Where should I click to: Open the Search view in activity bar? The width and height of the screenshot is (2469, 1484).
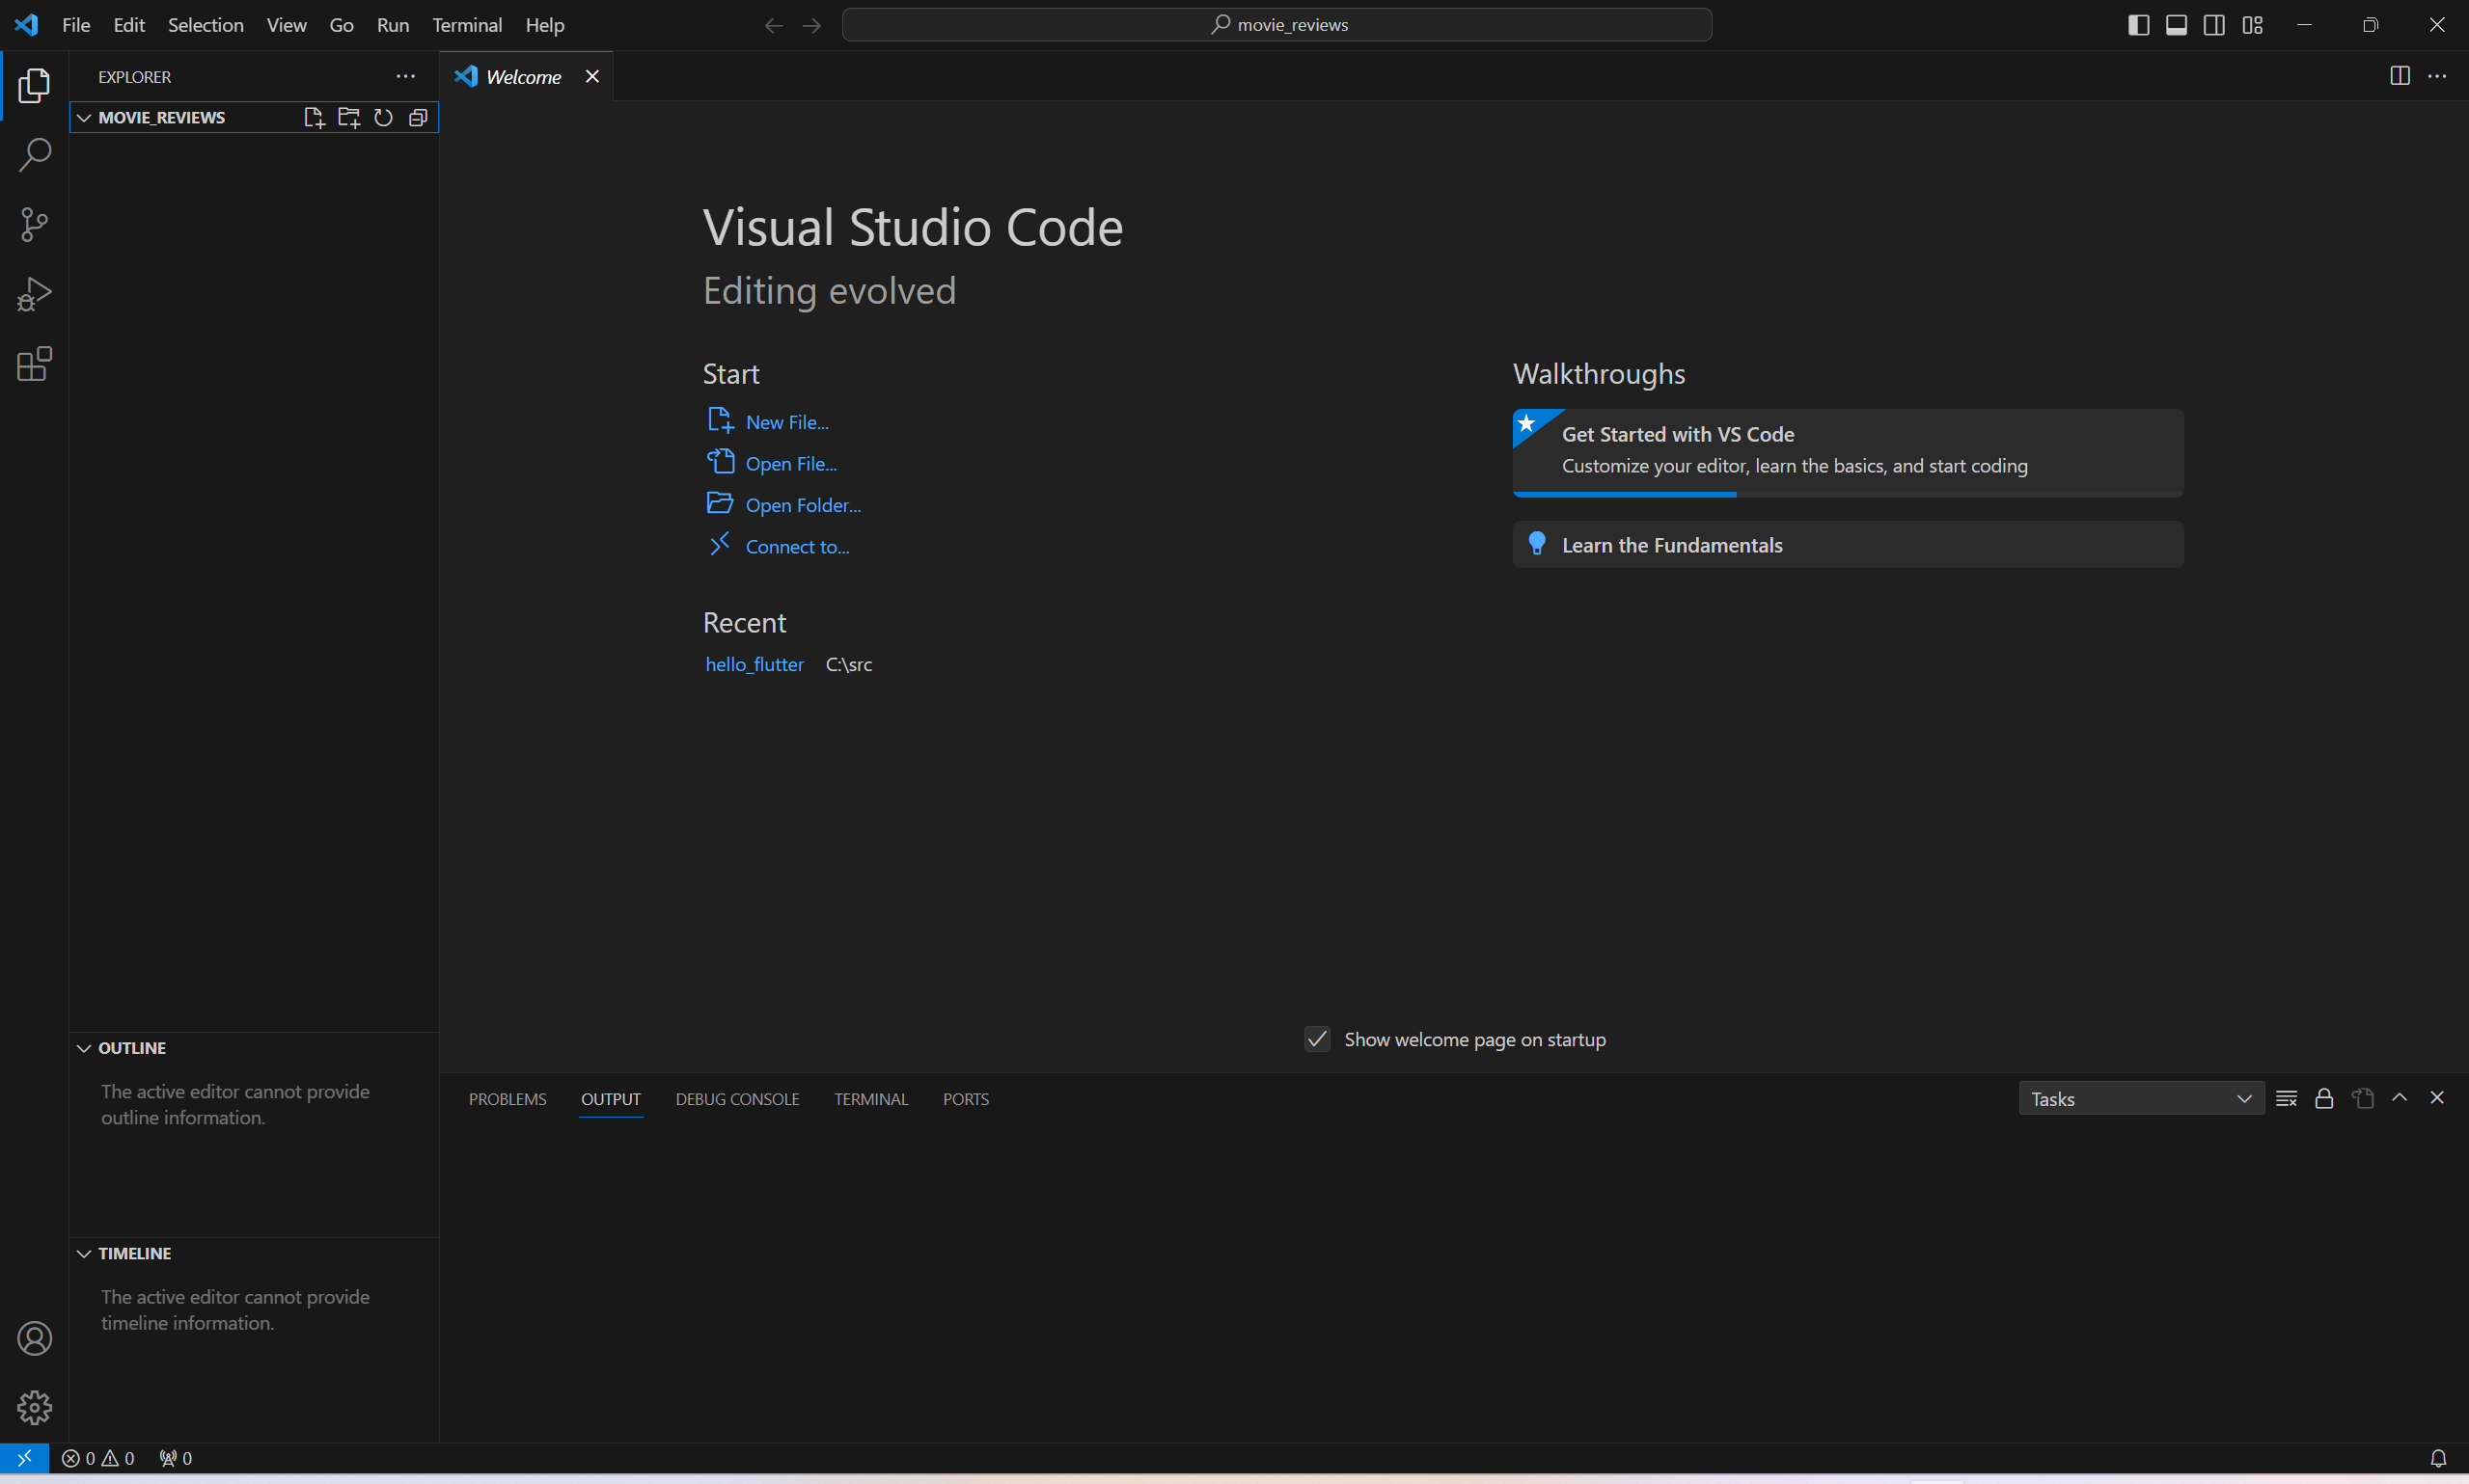34,155
